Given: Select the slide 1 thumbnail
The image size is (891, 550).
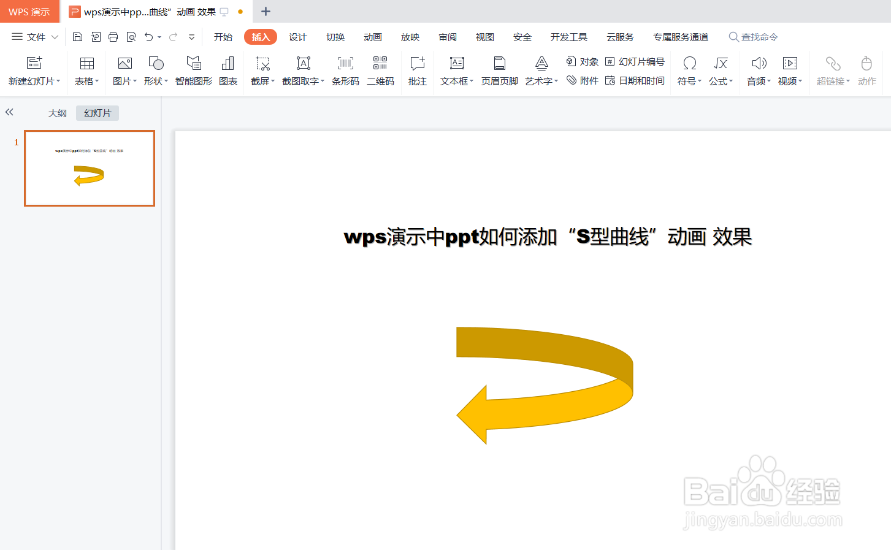Looking at the screenshot, I should tap(90, 168).
